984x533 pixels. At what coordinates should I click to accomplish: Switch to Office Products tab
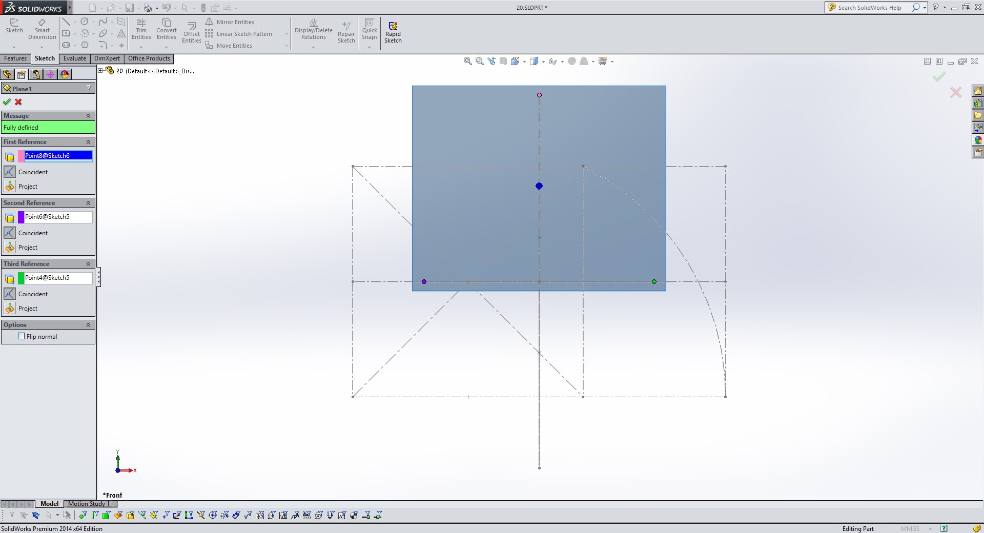(x=149, y=58)
